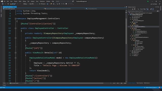
Task: Click the Save All toolbar icon
Action: click(15, 4)
